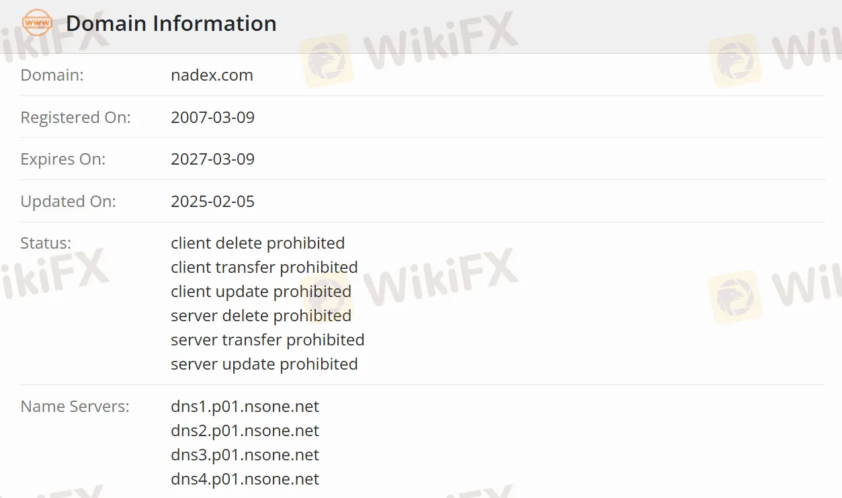Click the 'server transfer prohibited' status
Screen dimensions: 842x498
pyautogui.click(x=267, y=340)
